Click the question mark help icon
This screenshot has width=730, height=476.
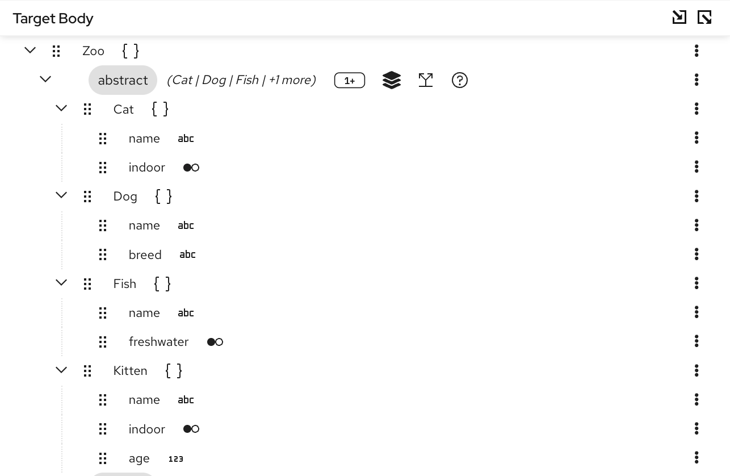coord(460,80)
